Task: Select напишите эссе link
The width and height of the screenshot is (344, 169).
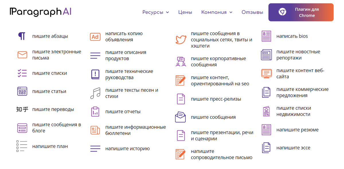Action: [293, 148]
